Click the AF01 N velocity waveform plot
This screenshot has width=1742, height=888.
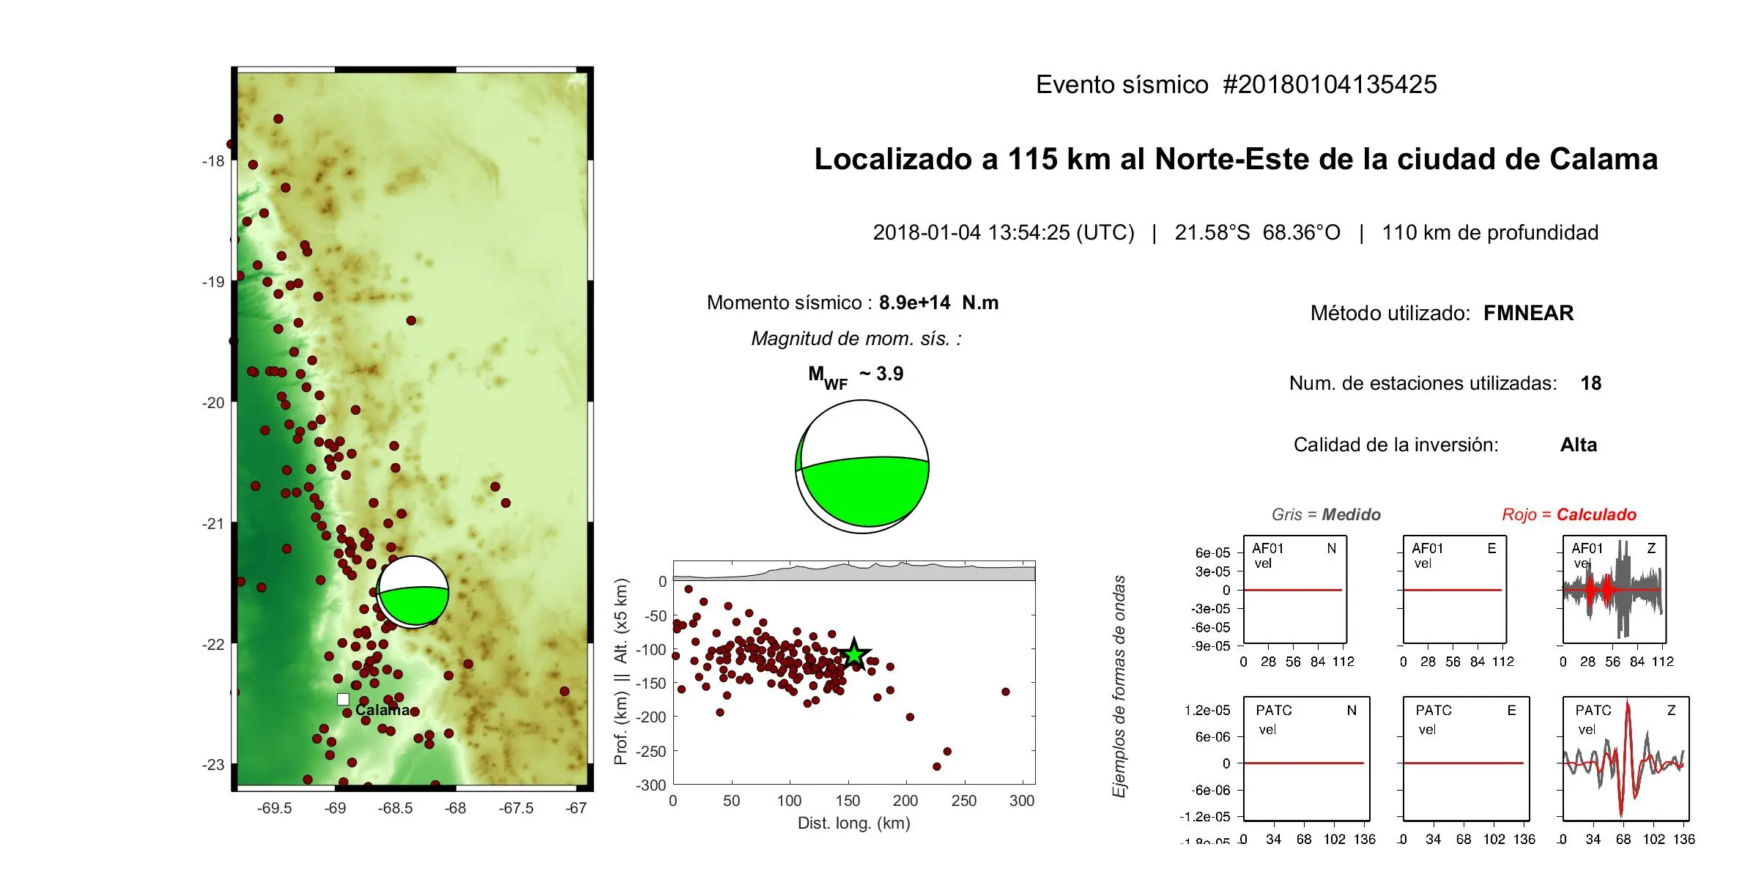pos(1295,590)
